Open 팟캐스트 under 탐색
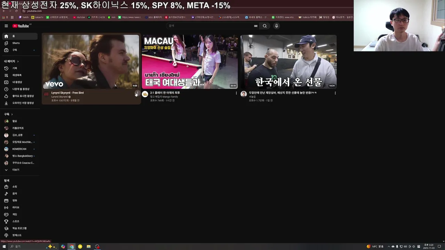The height and width of the screenshot is (250, 445). pyautogui.click(x=20, y=235)
